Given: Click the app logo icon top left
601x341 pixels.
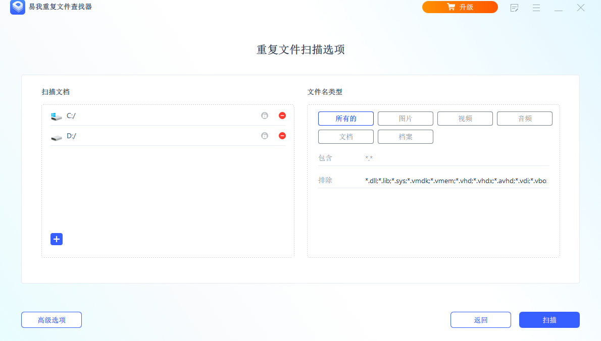Looking at the screenshot, I should [x=17, y=8].
